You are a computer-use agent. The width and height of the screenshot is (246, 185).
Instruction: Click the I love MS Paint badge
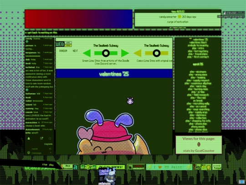(x=169, y=167)
